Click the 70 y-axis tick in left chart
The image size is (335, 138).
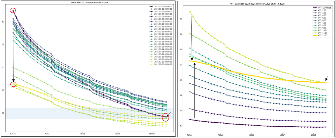click(3, 67)
